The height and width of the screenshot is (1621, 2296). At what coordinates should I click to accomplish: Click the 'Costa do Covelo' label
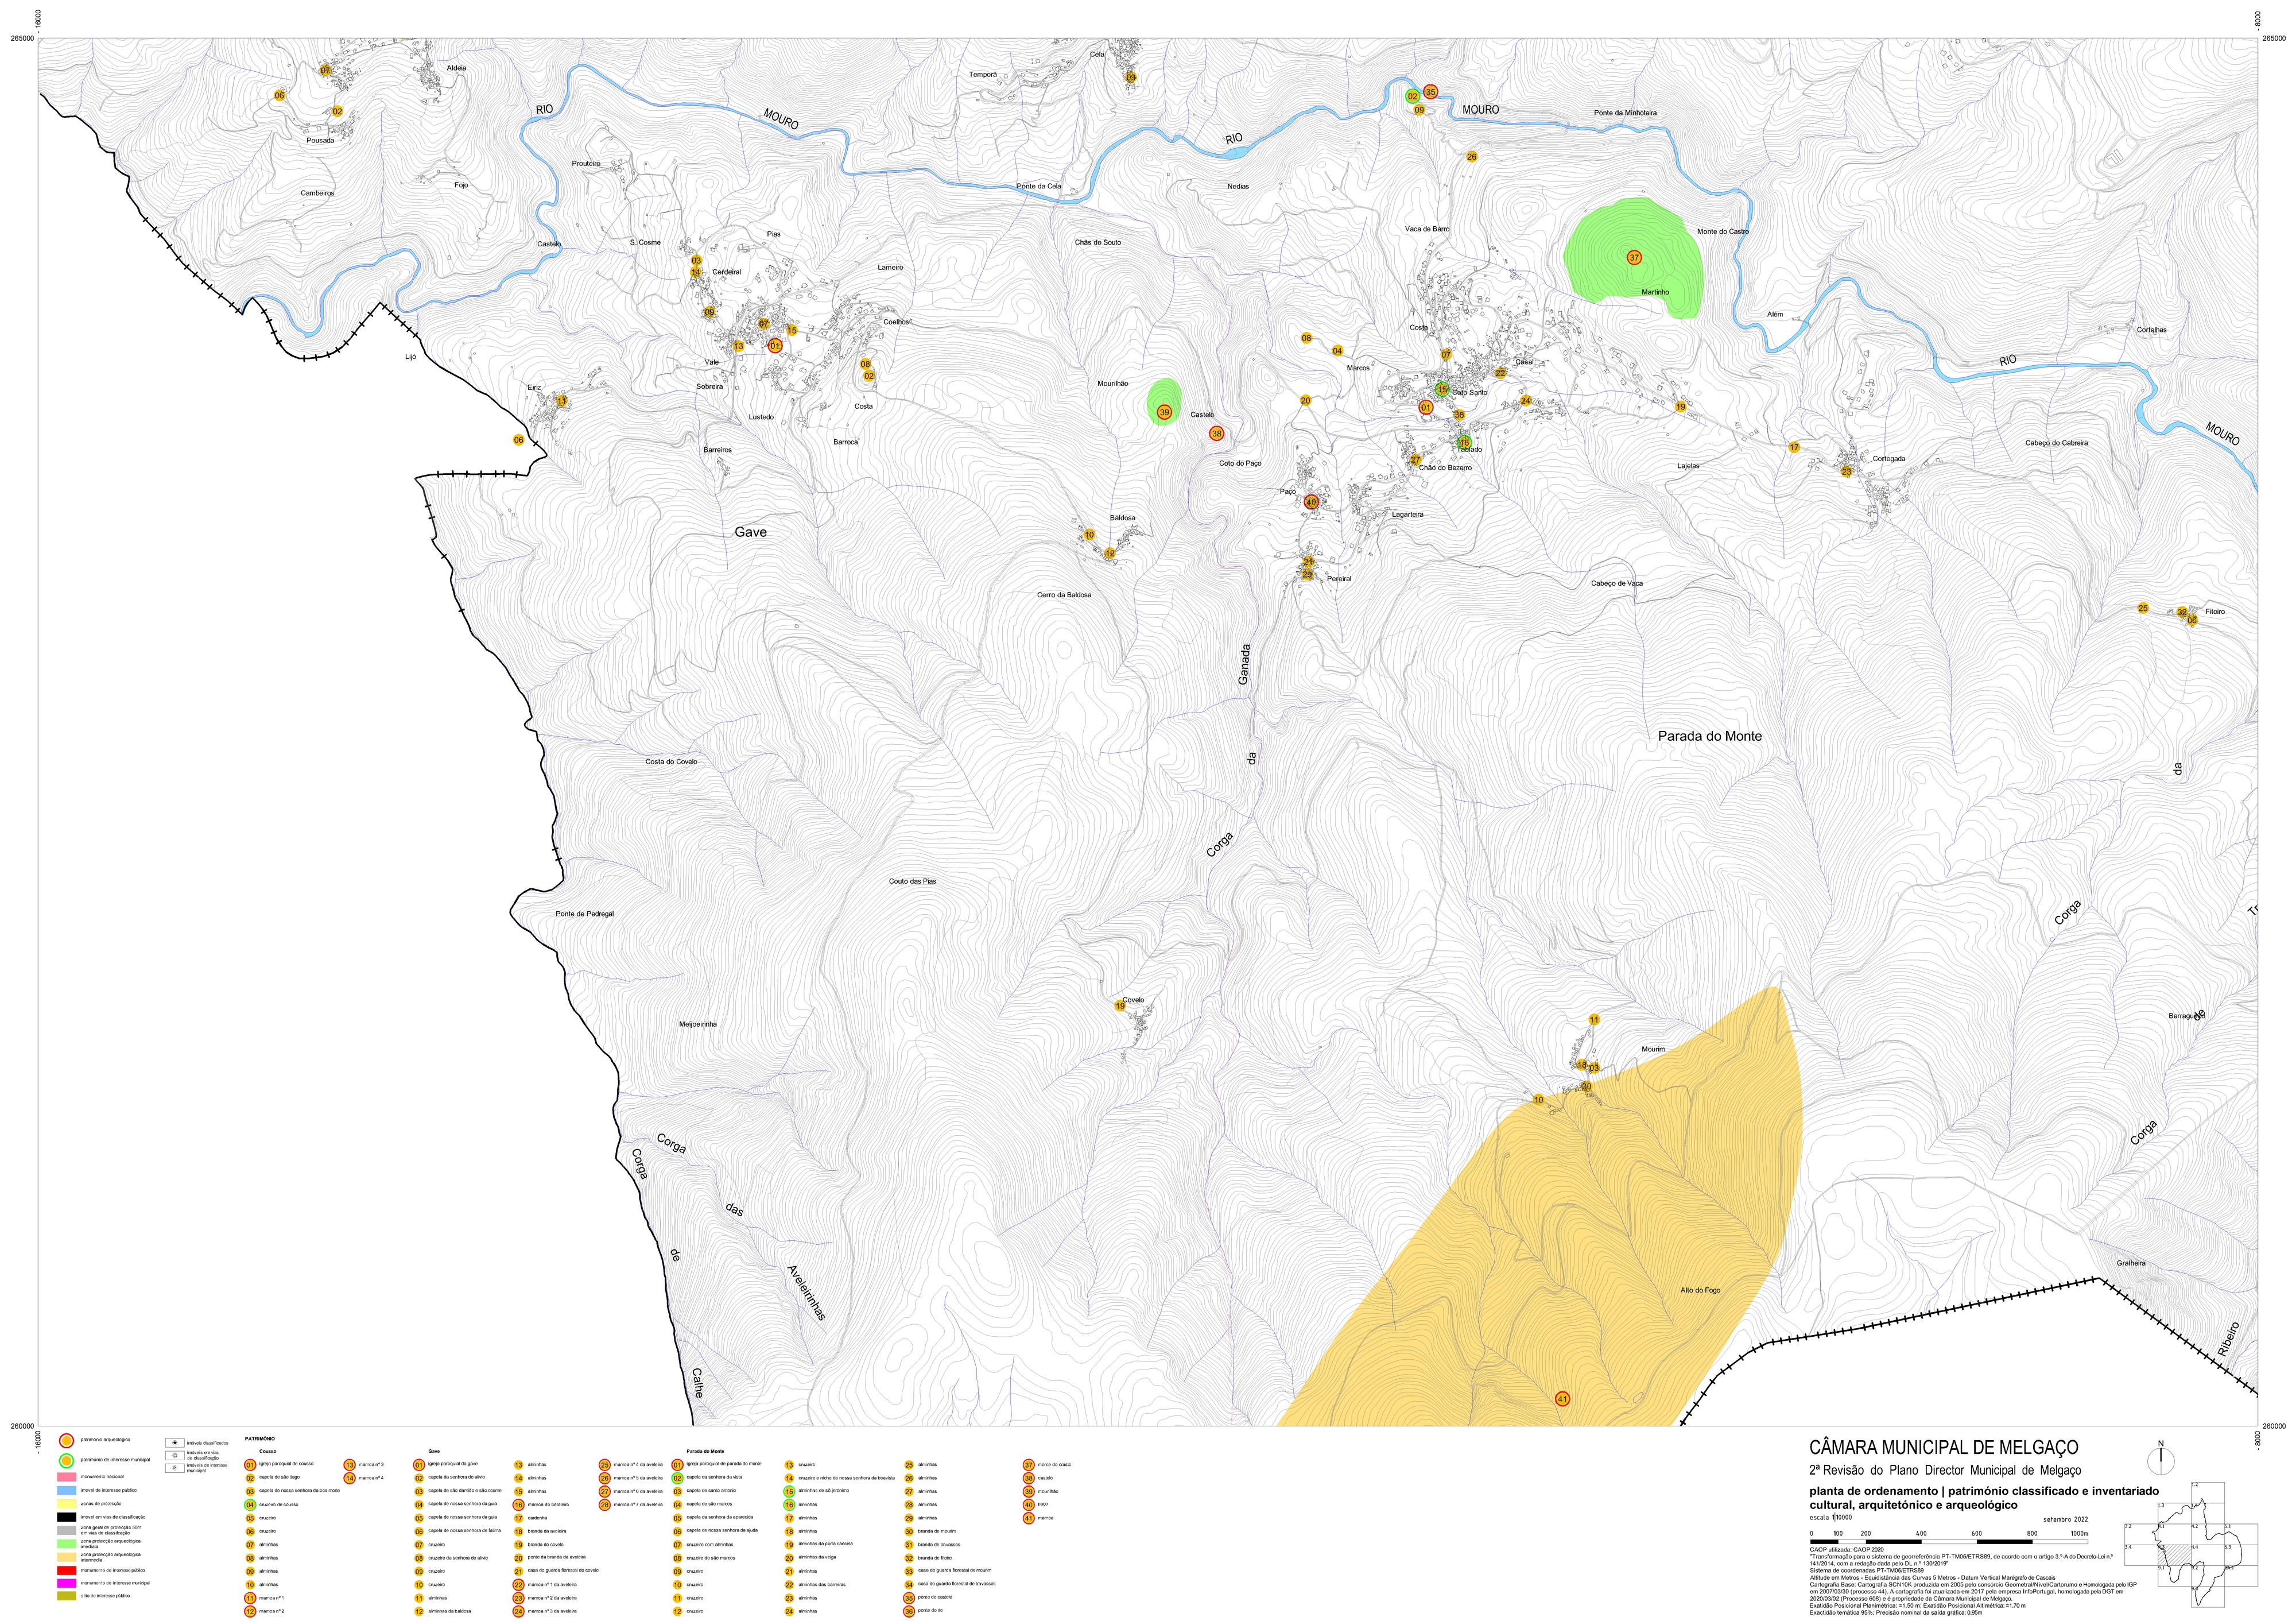click(671, 761)
